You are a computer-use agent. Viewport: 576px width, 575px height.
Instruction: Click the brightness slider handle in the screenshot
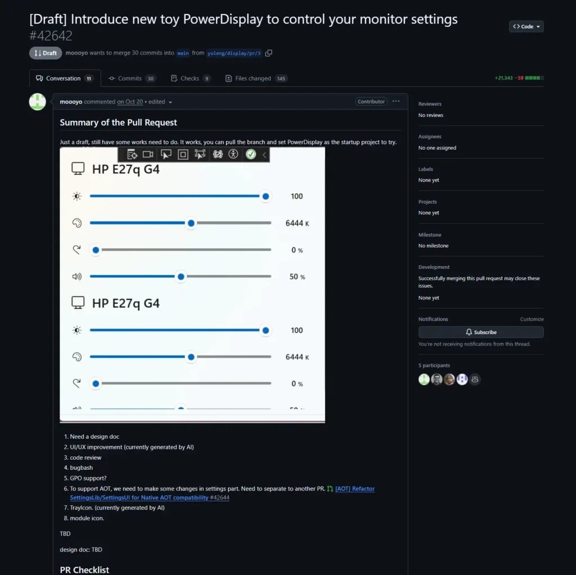tap(265, 196)
